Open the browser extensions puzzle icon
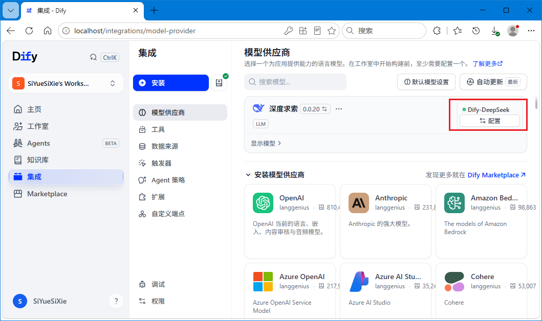The width and height of the screenshot is (542, 321). [437, 31]
